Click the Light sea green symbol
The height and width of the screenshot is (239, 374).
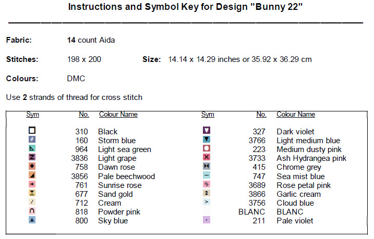point(32,148)
